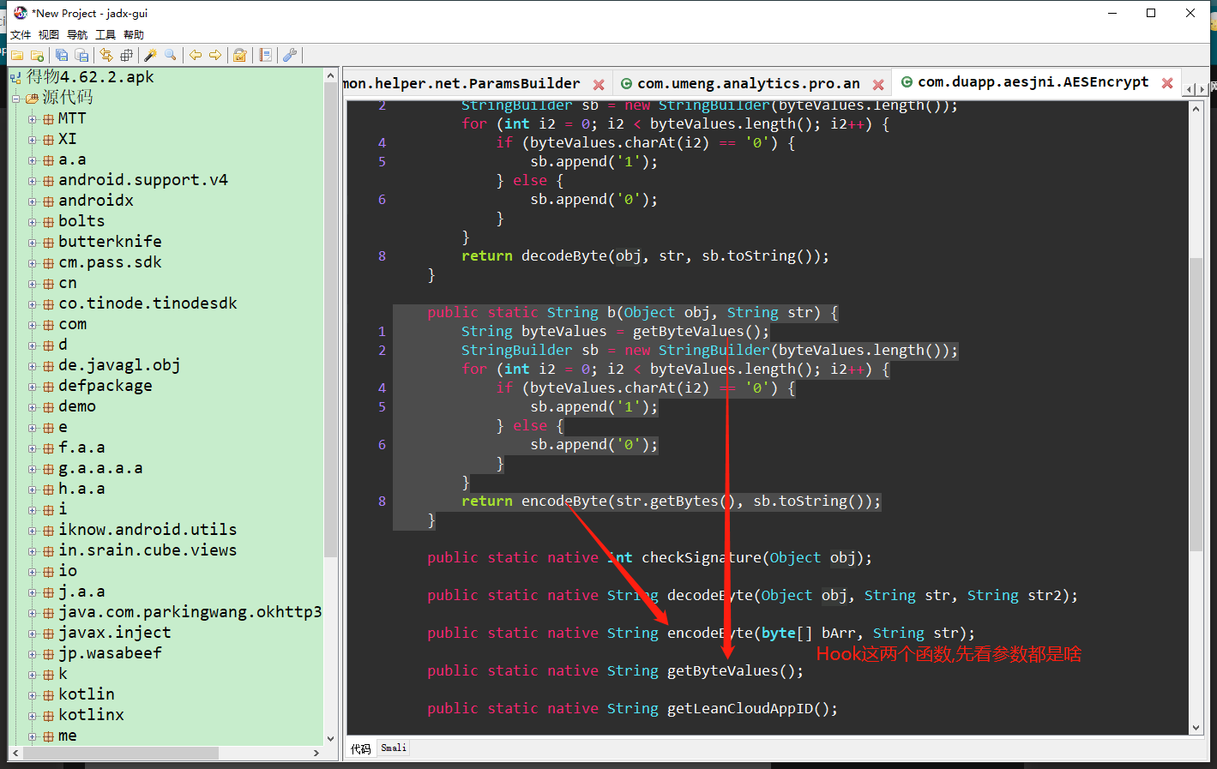The width and height of the screenshot is (1217, 769).
Task: Open the 工具 menu
Action: (105, 34)
